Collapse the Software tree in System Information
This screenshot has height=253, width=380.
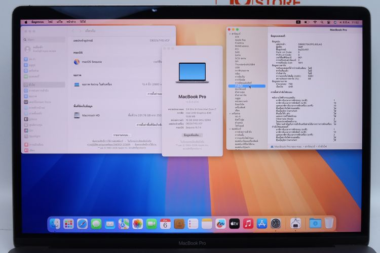pyautogui.click(x=230, y=129)
